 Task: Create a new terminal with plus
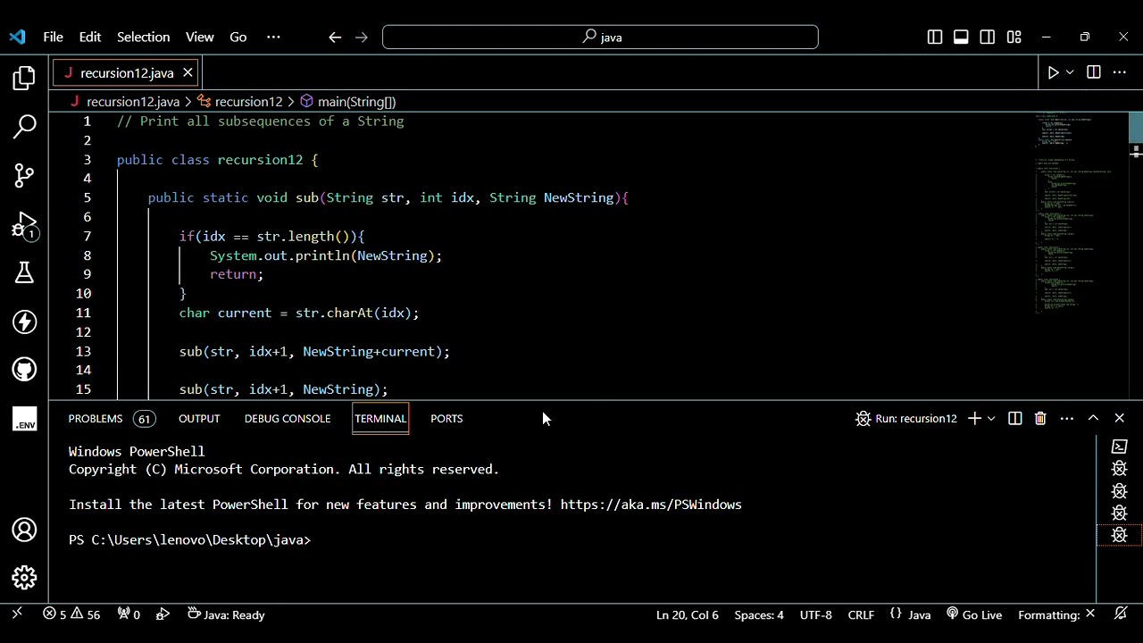point(974,418)
